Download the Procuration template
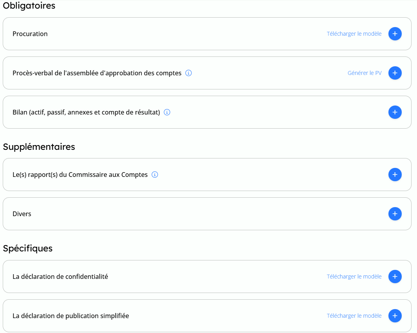Image resolution: width=417 pixels, height=333 pixels. [x=354, y=34]
